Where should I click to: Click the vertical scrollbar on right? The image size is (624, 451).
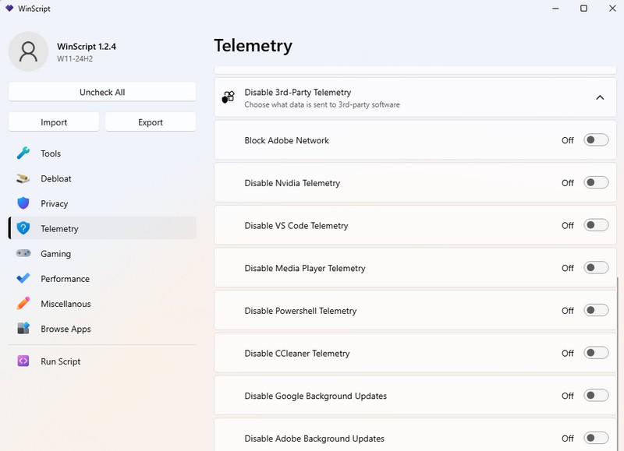pyautogui.click(x=619, y=351)
